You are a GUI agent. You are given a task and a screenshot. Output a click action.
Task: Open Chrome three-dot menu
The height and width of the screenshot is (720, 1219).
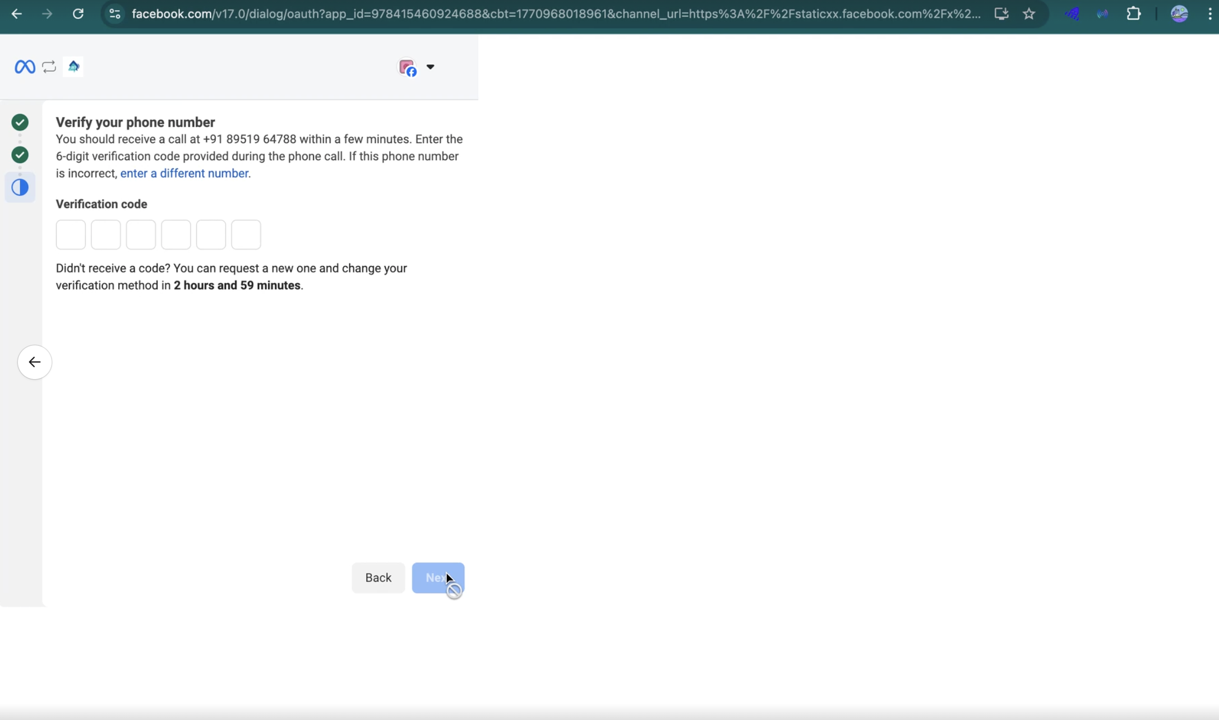pyautogui.click(x=1209, y=14)
